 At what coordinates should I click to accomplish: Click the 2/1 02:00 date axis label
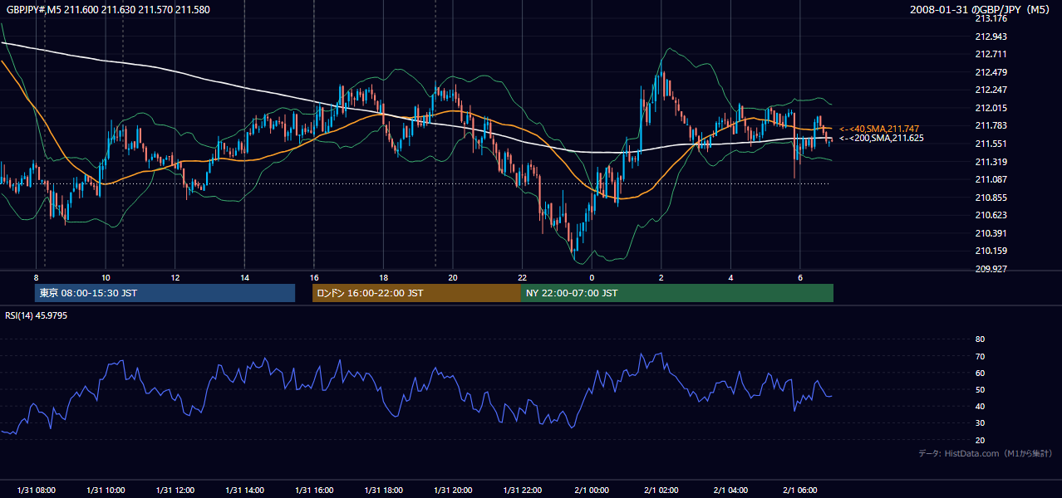point(661,491)
